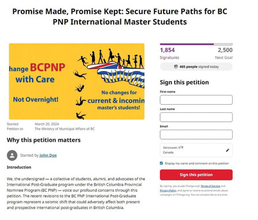Click the purple signature progress bar

point(196,44)
